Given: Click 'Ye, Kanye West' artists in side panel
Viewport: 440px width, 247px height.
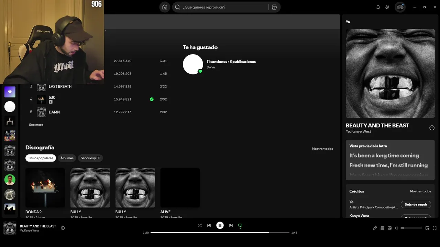Looking at the screenshot, I should [x=359, y=131].
